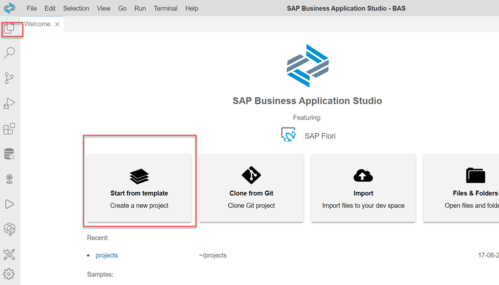The image size is (499, 285).
Task: Click the Import files card
Action: pyautogui.click(x=363, y=188)
